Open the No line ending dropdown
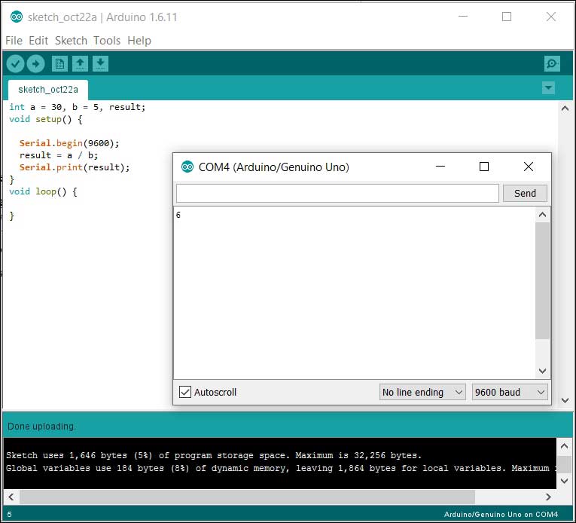This screenshot has height=523, width=576. click(x=422, y=392)
